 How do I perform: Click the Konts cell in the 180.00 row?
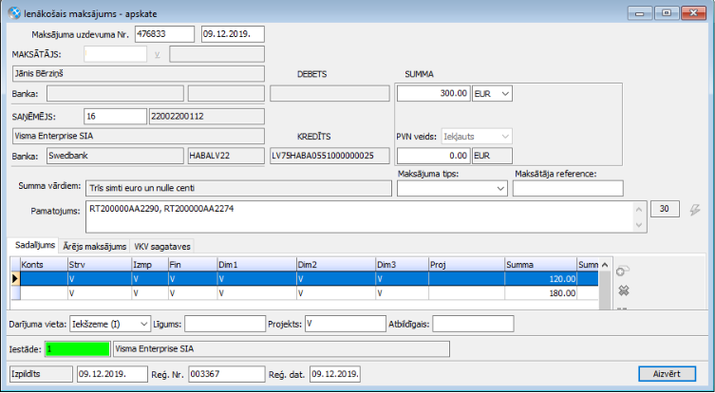44,293
